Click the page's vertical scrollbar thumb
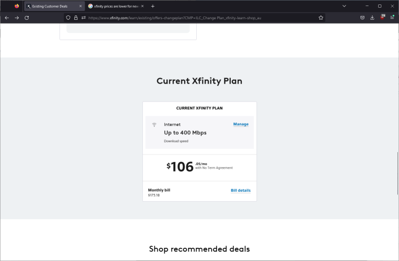The image size is (399, 261). 397,173
